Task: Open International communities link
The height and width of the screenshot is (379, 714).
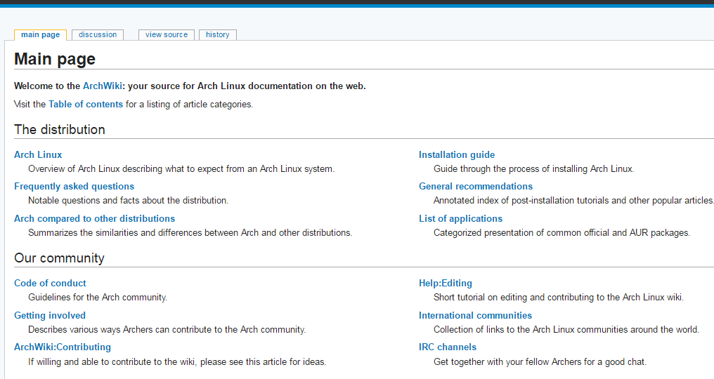Action: (475, 315)
